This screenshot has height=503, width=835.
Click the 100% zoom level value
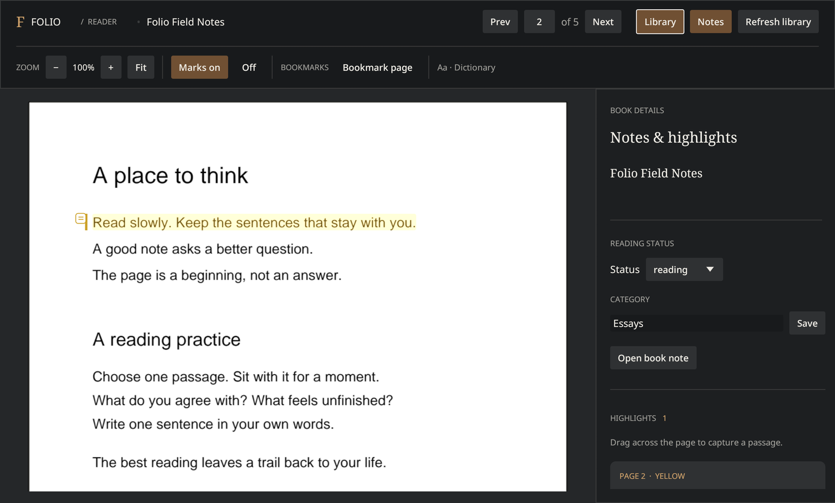coord(84,68)
